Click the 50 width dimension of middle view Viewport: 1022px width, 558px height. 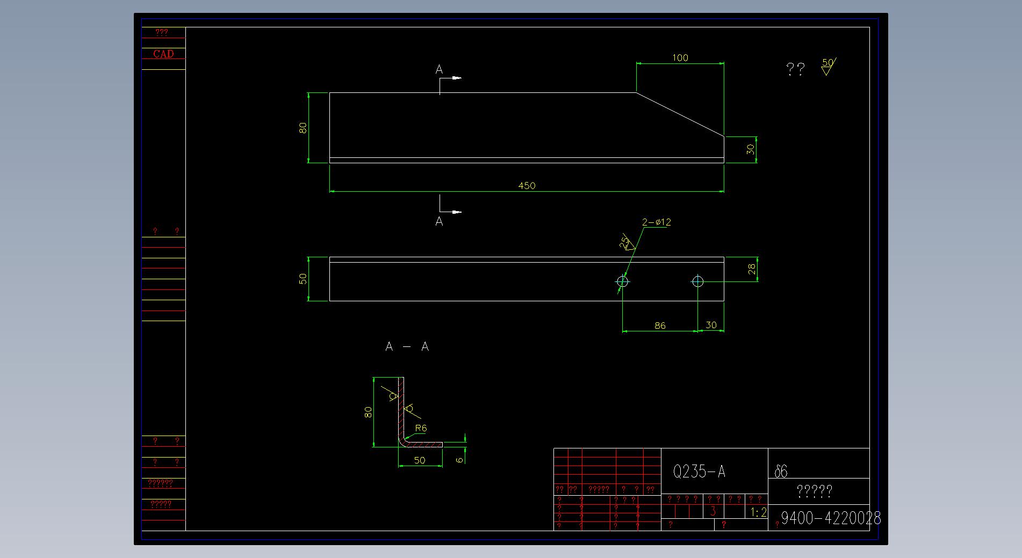coord(303,279)
